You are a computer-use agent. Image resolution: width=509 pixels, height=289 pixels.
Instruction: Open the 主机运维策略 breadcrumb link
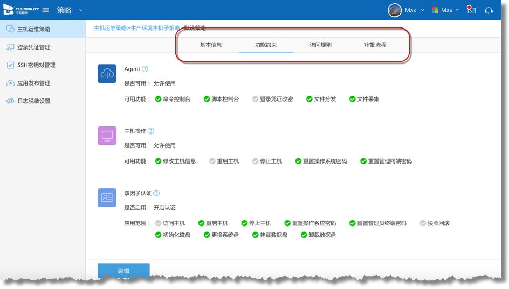[x=110, y=28]
